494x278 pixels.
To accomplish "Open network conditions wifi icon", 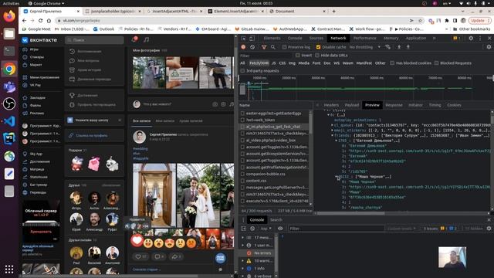I will (387, 47).
